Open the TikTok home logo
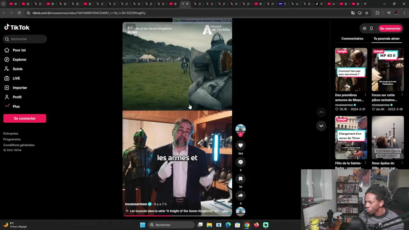 (17, 27)
